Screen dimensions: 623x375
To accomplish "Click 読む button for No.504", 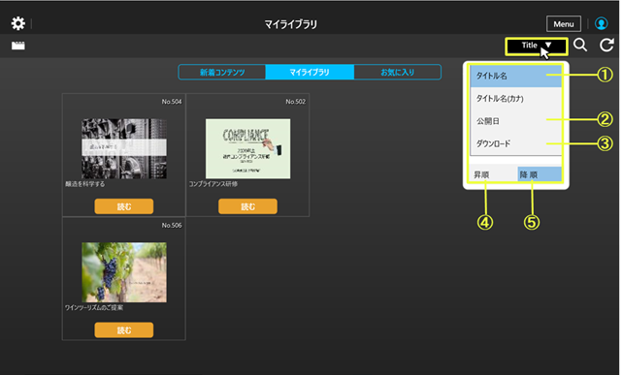I will coord(124,206).
